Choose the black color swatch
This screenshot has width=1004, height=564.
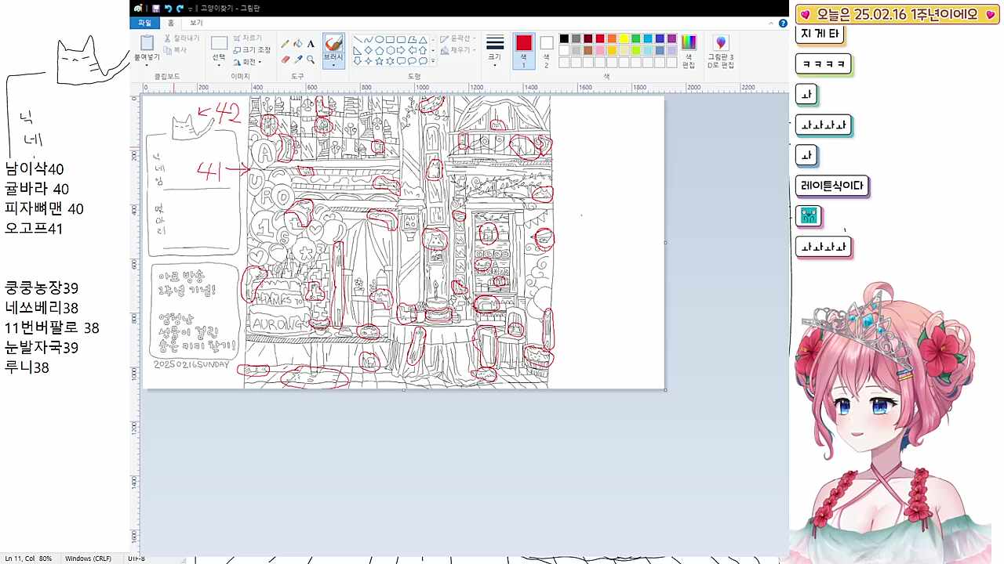pyautogui.click(x=564, y=38)
